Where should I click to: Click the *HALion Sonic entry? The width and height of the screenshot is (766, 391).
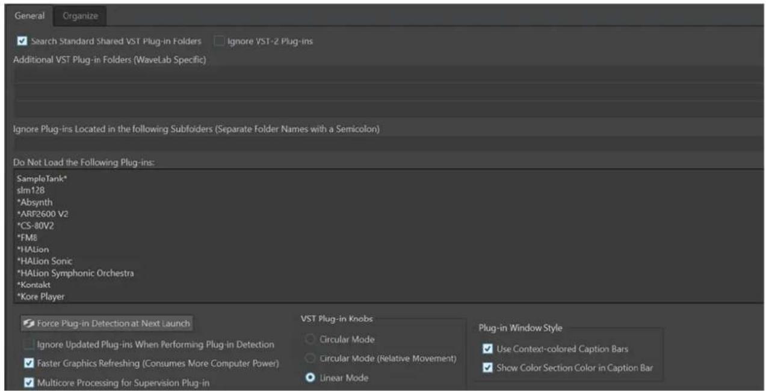45,261
